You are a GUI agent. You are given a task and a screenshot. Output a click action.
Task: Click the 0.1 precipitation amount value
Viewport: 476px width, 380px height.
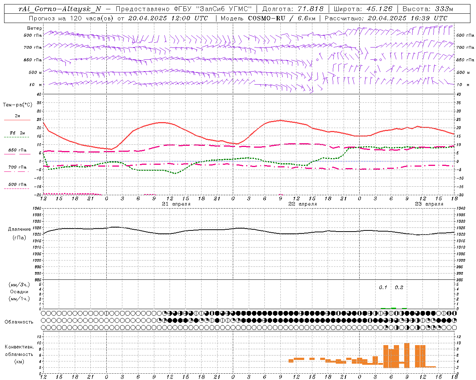[383, 288]
